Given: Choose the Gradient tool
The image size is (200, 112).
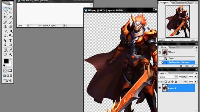Looking at the screenshot, I should tap(10, 31).
